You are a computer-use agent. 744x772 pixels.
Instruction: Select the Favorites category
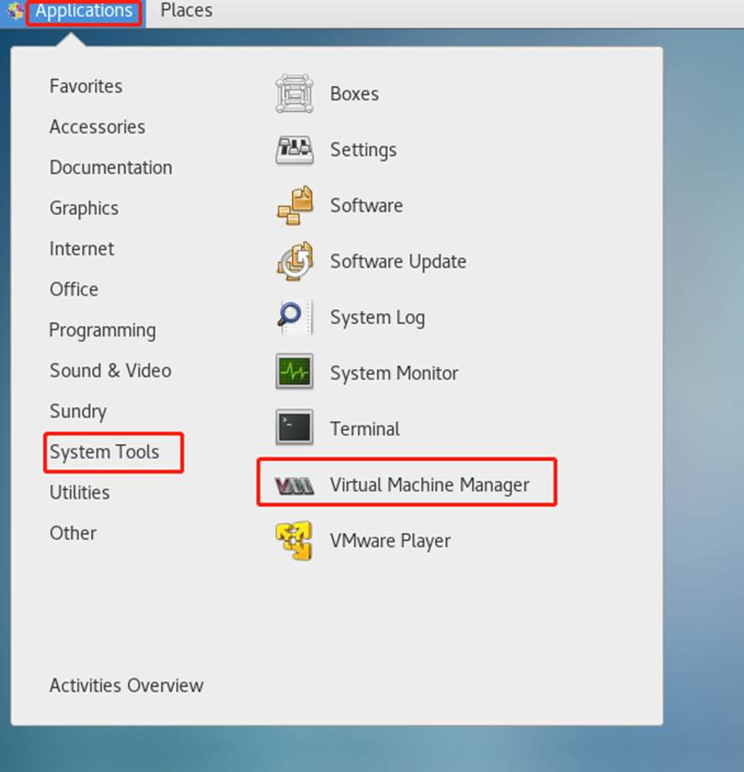(x=86, y=86)
